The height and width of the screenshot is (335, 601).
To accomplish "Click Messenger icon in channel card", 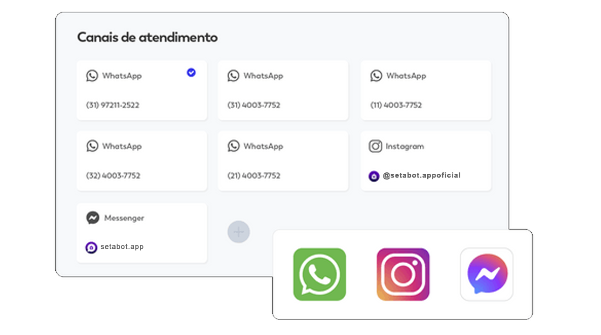I will (93, 218).
